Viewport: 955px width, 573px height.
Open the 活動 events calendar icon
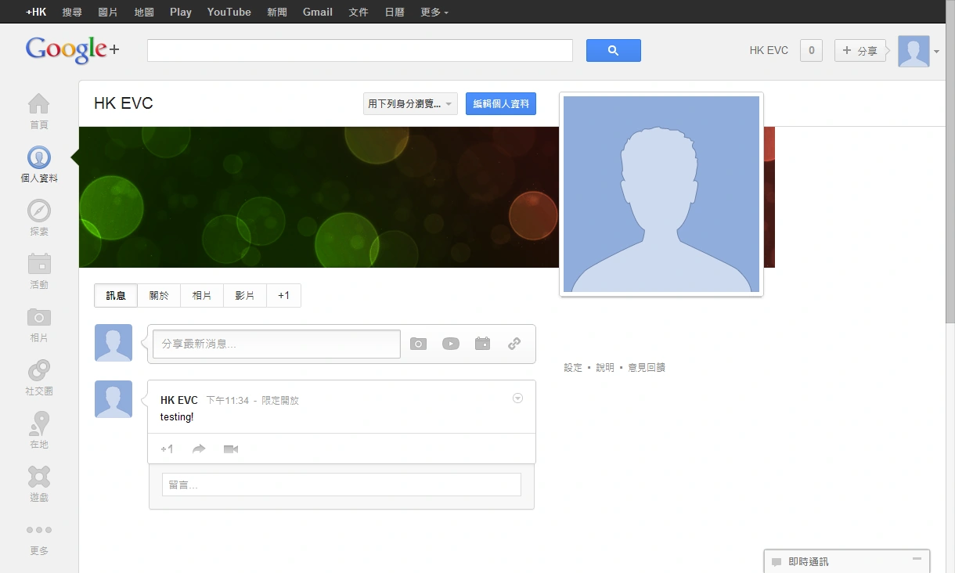pos(38,264)
